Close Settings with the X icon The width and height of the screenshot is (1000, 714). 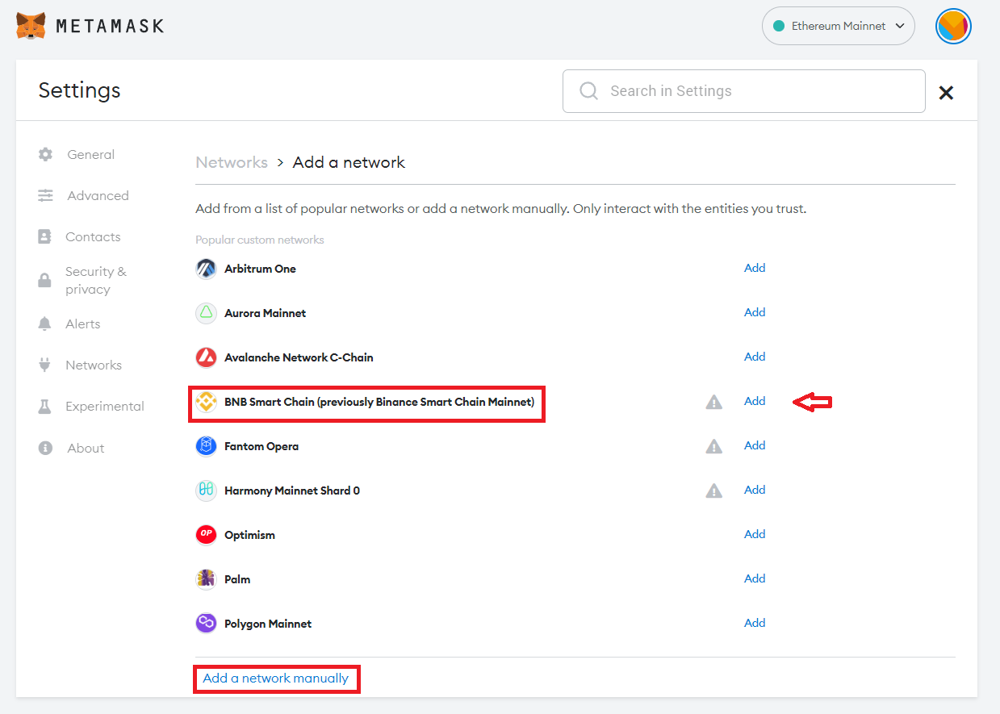pos(946,93)
